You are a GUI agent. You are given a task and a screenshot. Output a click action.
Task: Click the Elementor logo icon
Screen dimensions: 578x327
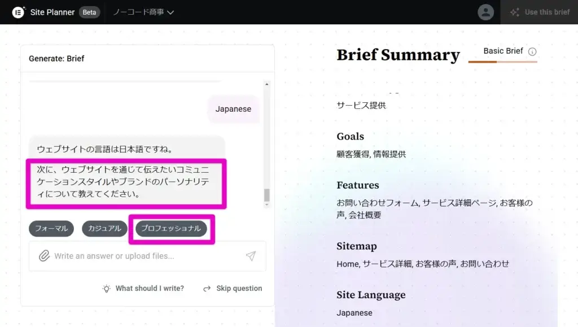tap(18, 12)
